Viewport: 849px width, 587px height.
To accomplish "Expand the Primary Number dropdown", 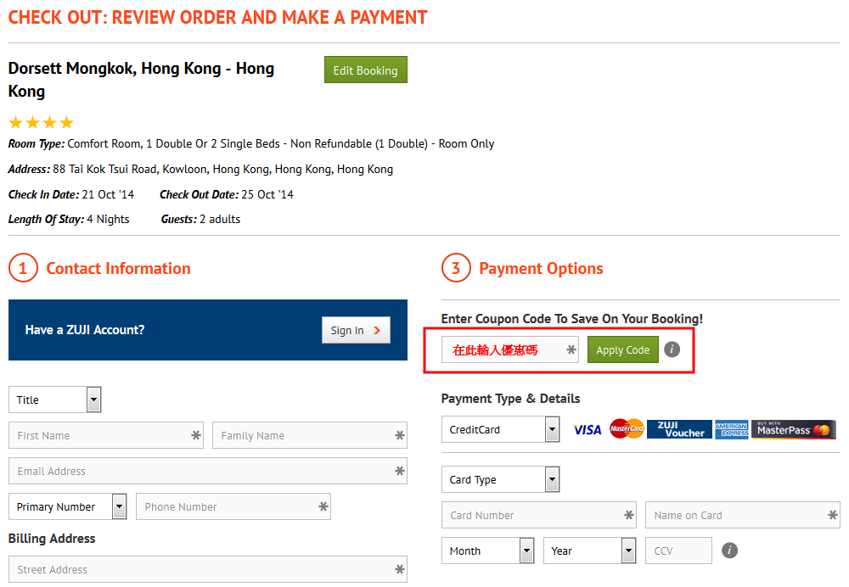I will [67, 506].
